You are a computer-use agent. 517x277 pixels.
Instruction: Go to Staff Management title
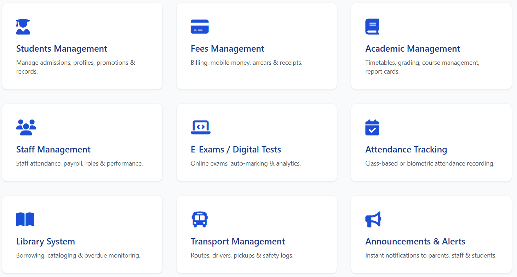coord(53,149)
